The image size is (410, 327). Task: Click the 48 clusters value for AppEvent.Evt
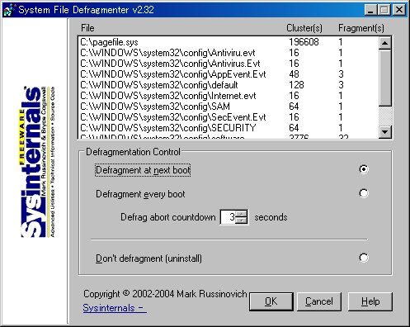tap(294, 74)
